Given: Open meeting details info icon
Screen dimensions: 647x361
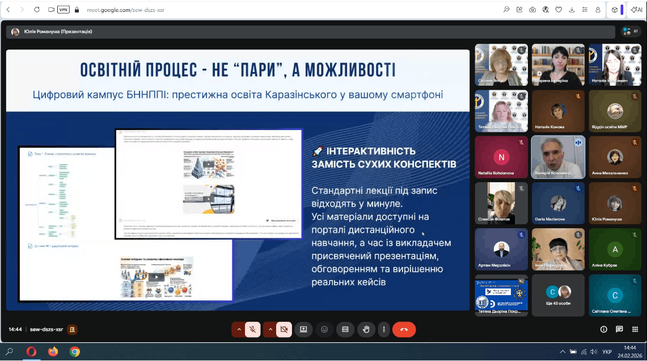Looking at the screenshot, I should [x=603, y=329].
